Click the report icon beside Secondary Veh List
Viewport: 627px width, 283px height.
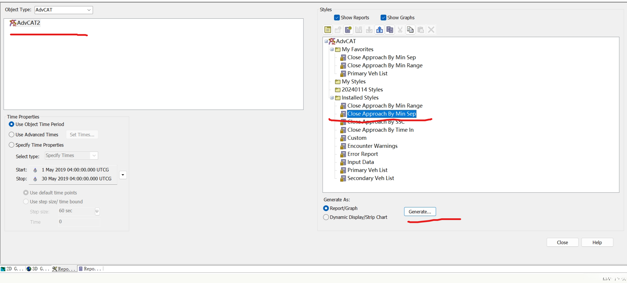[x=343, y=179]
